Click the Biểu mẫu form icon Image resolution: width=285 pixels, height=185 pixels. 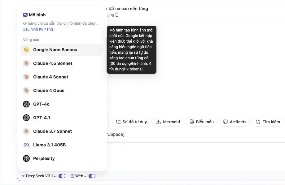tap(191, 122)
